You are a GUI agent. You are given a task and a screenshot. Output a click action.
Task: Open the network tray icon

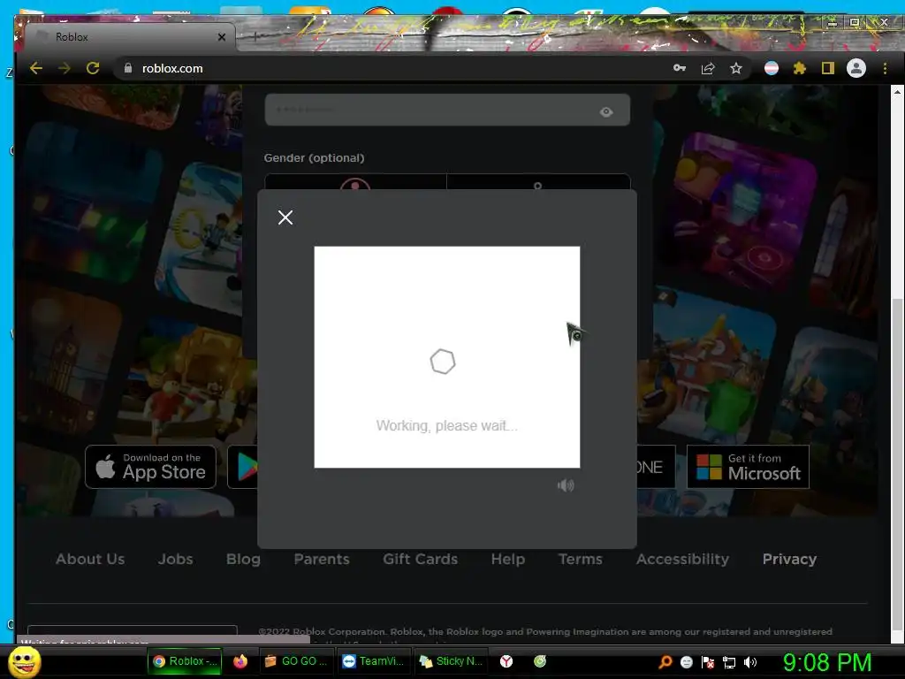[729, 662]
